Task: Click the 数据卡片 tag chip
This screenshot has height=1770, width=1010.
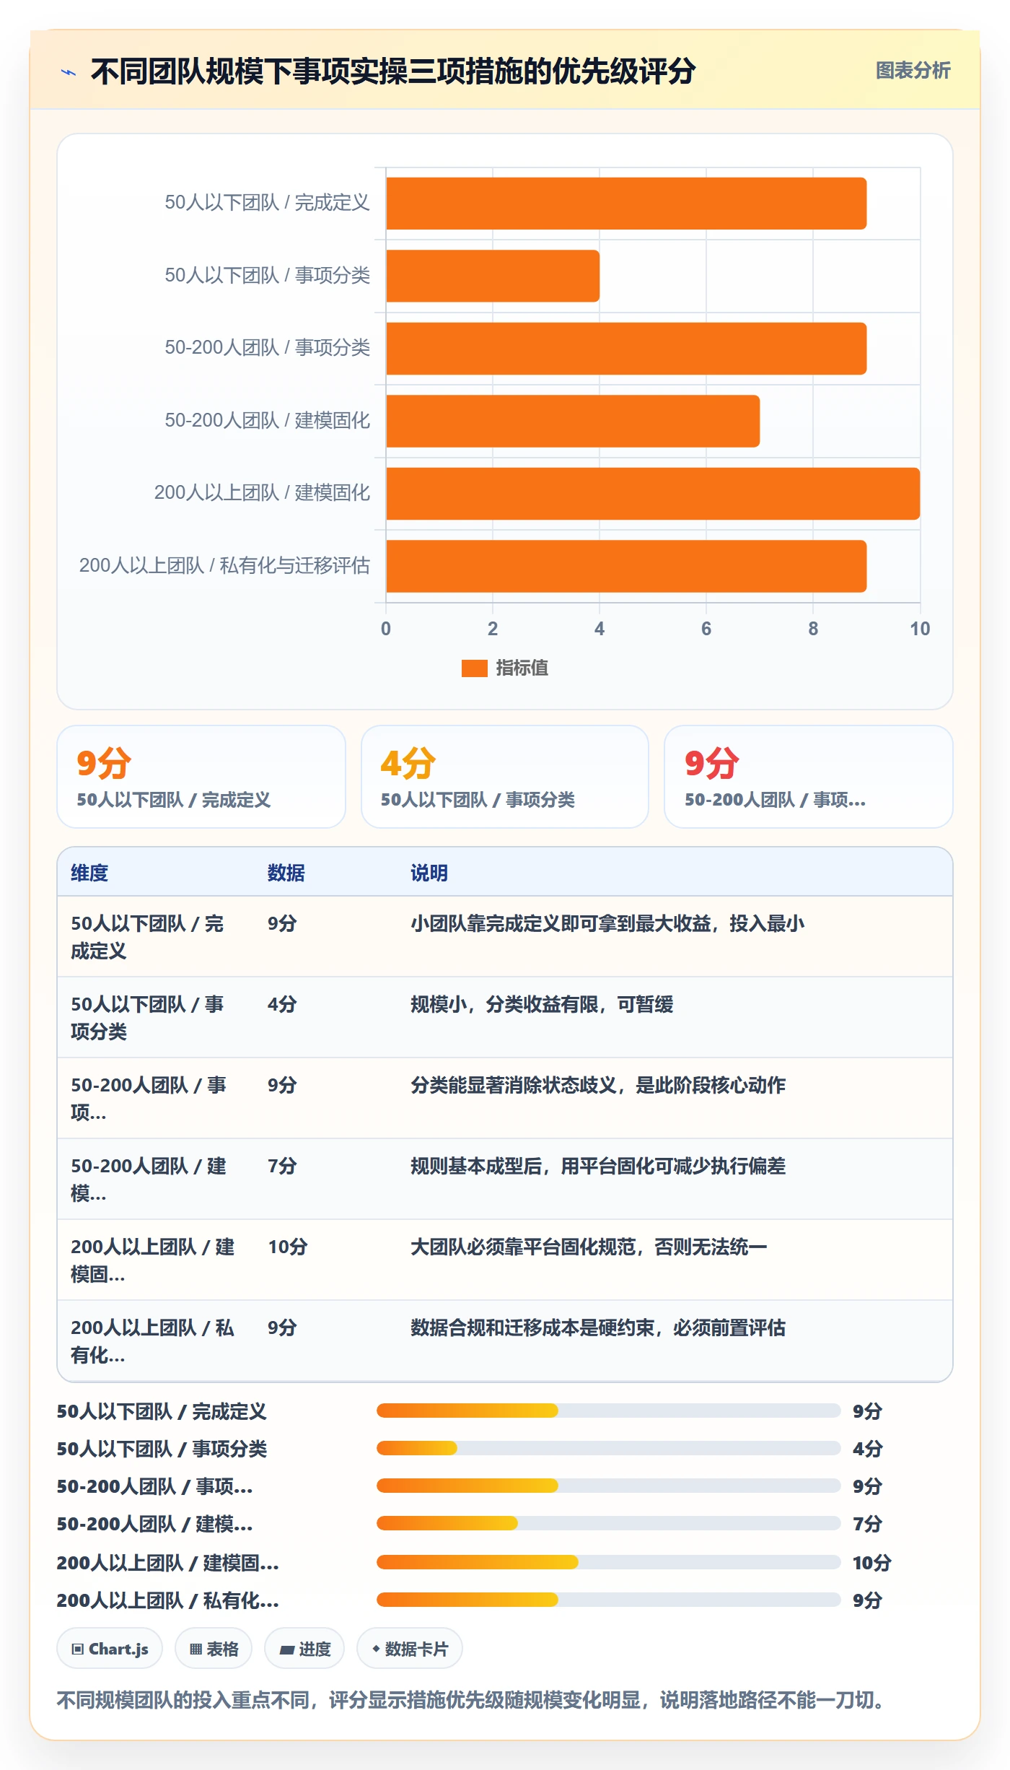Action: pyautogui.click(x=410, y=1649)
